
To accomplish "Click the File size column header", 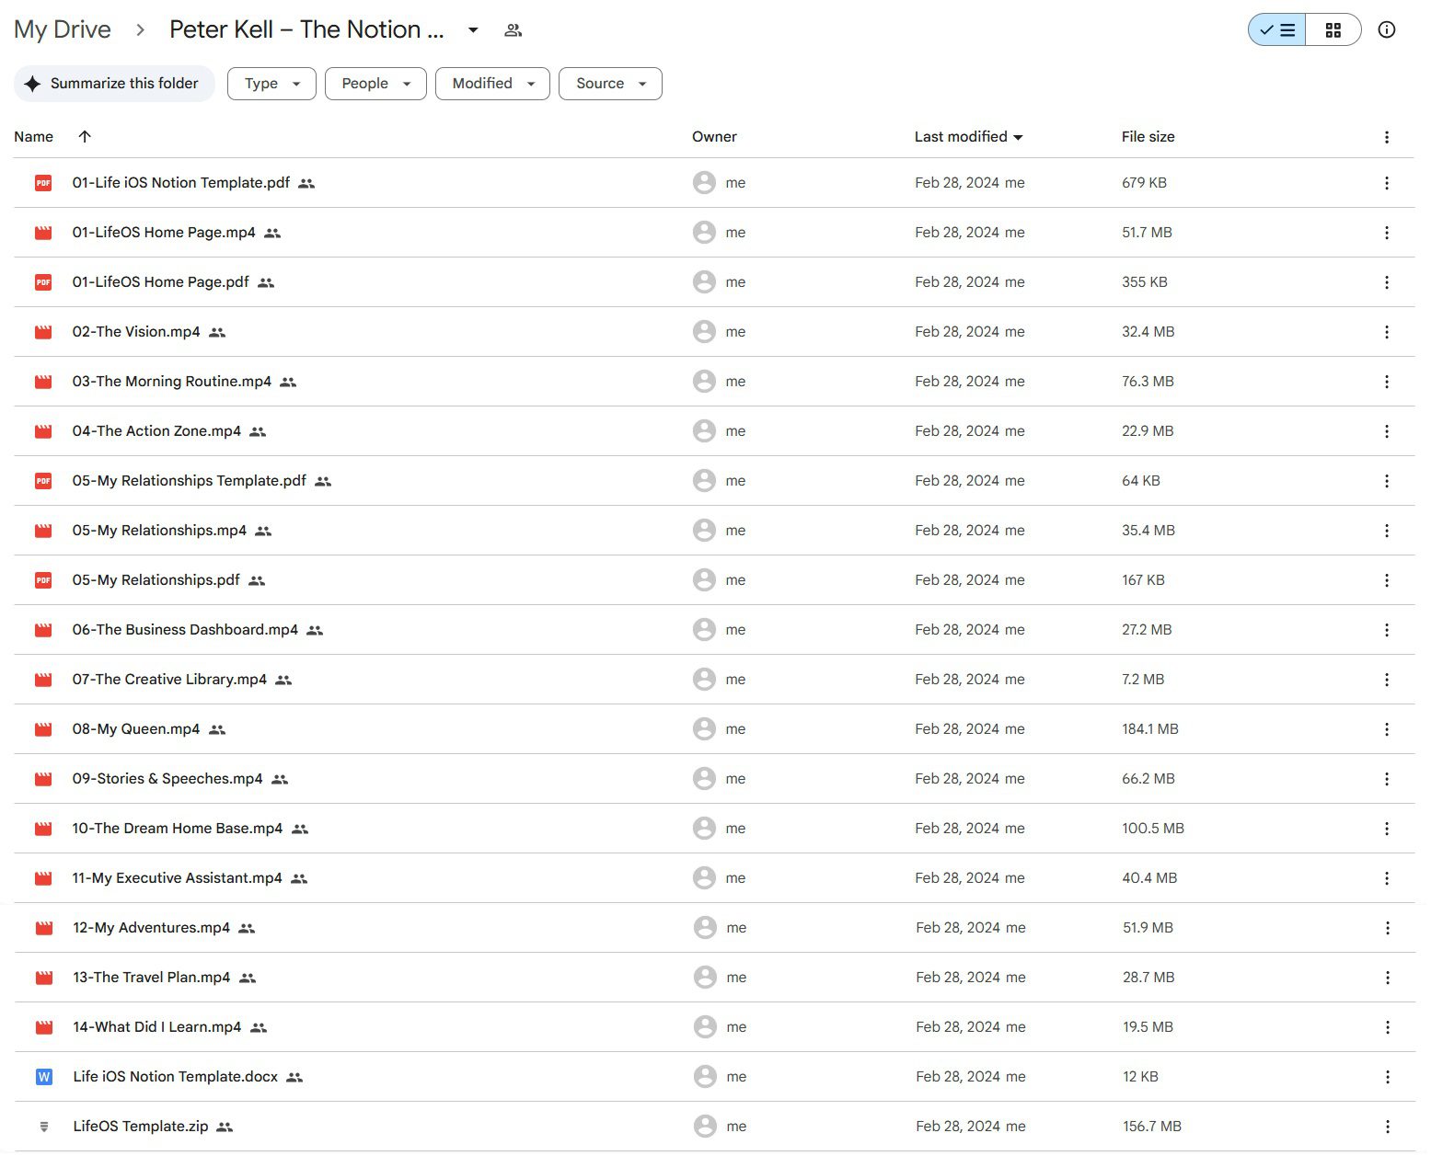I will [x=1148, y=137].
